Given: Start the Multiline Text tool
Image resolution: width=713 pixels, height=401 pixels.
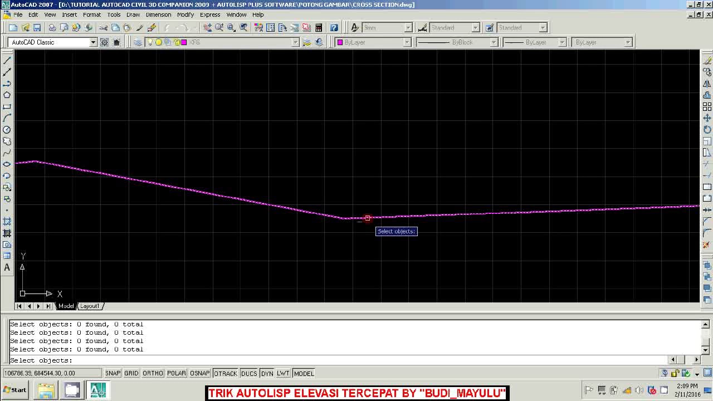Looking at the screenshot, I should pyautogui.click(x=7, y=267).
